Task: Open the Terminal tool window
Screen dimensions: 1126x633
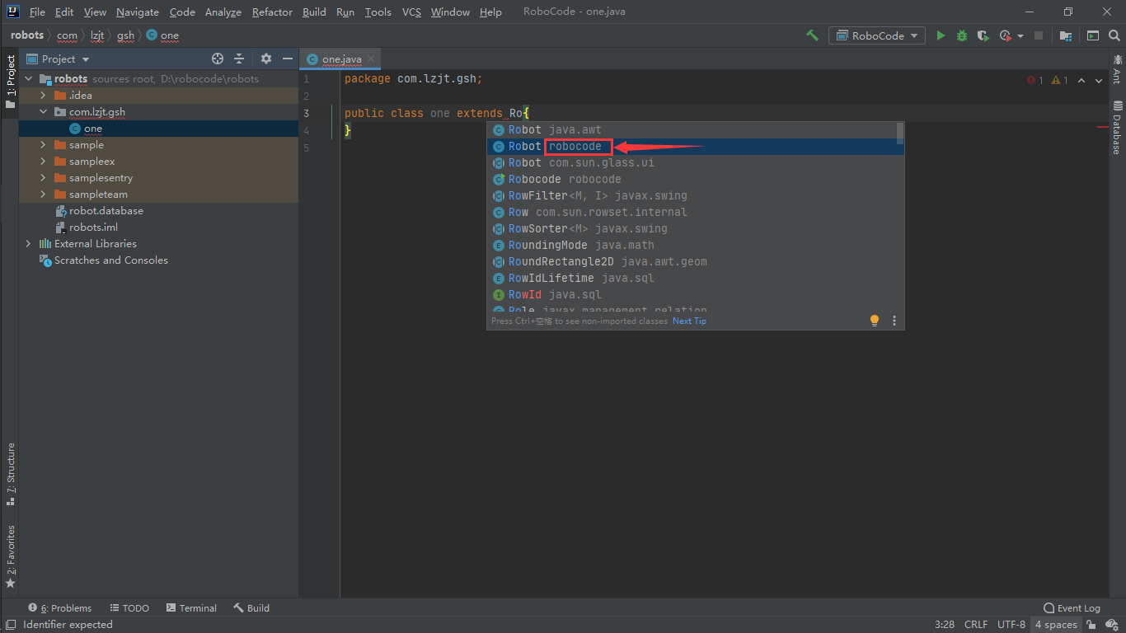Action: point(191,608)
